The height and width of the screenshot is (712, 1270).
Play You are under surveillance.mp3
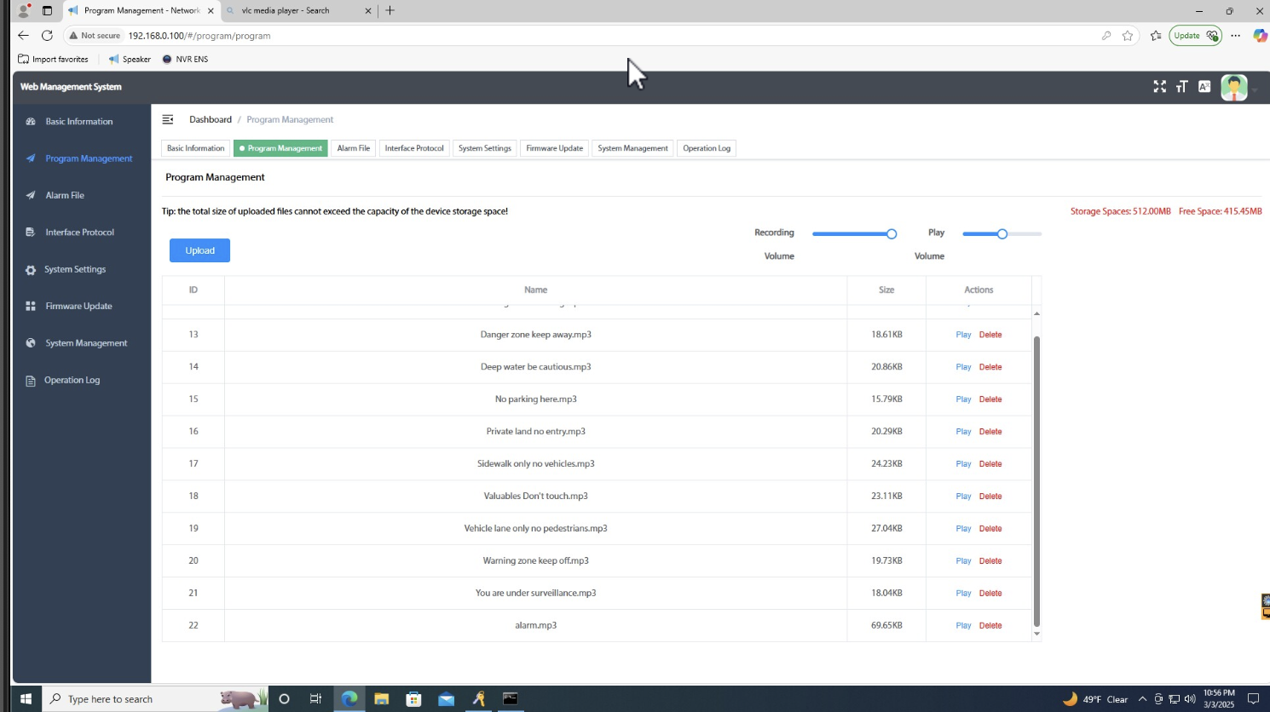[x=963, y=594]
